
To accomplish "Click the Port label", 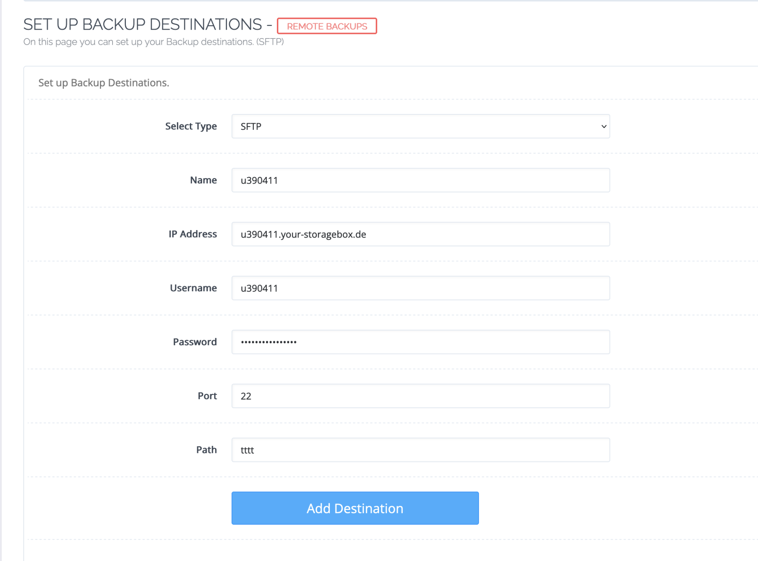I will [207, 396].
